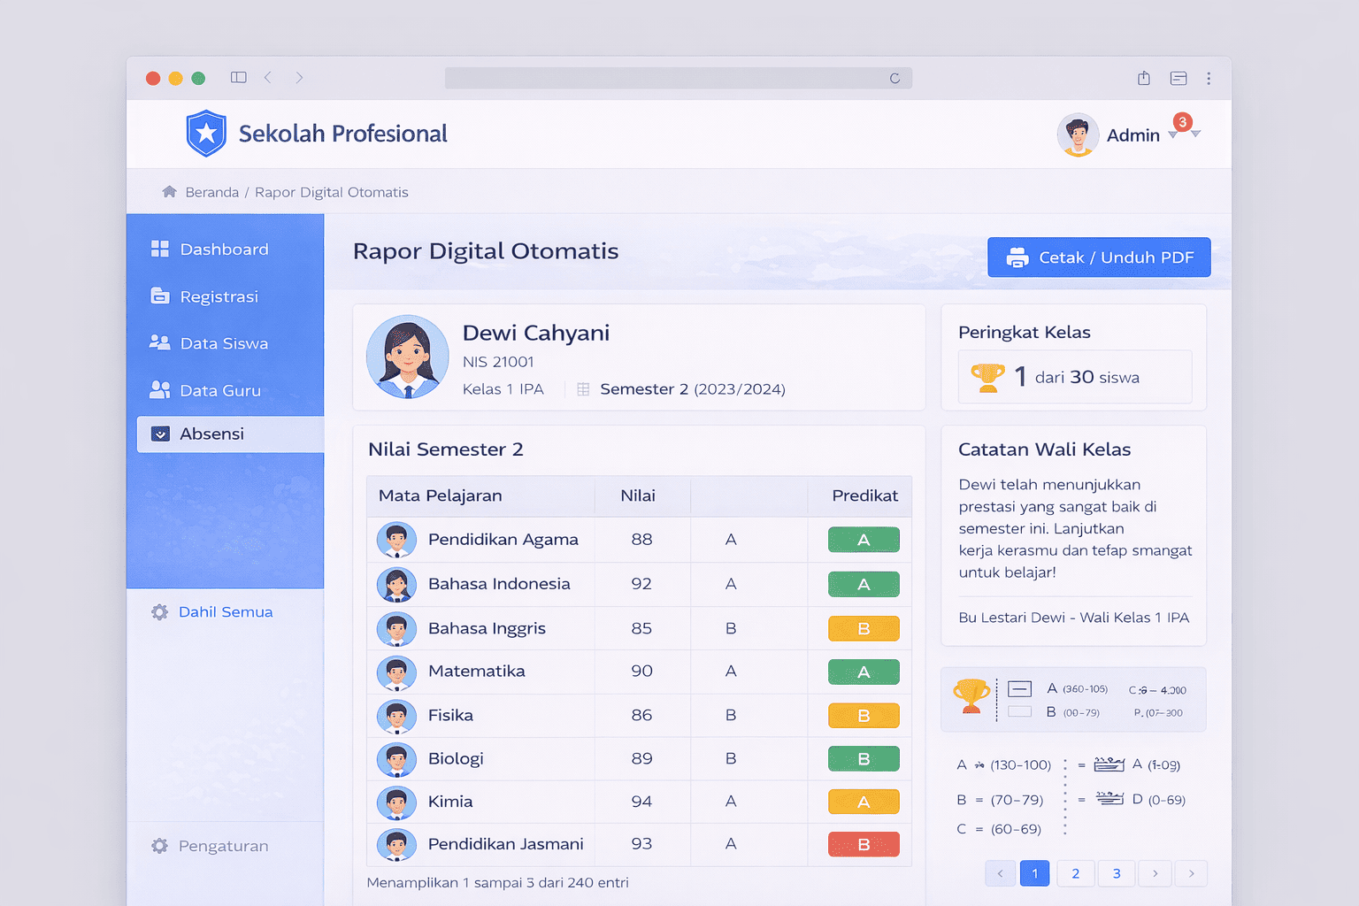This screenshot has width=1359, height=906.
Task: Click the Sekolah Profesional shield logo
Action: tap(206, 134)
